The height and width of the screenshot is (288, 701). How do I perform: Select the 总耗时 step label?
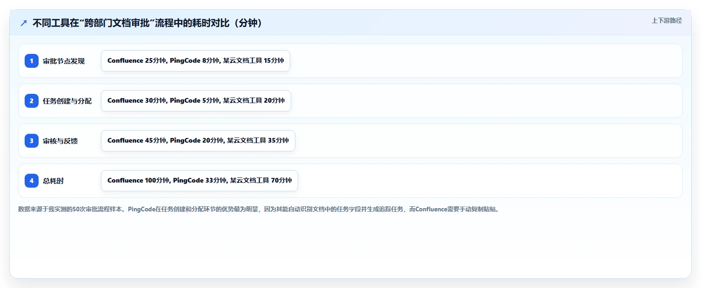tap(53, 181)
